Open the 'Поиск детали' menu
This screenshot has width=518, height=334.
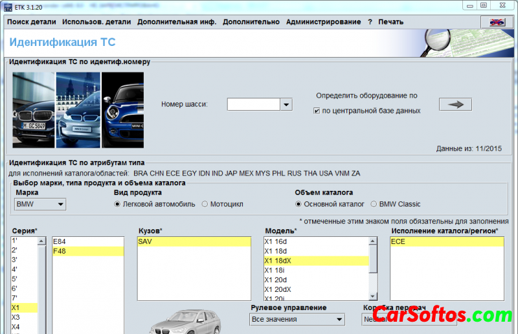pyautogui.click(x=30, y=22)
